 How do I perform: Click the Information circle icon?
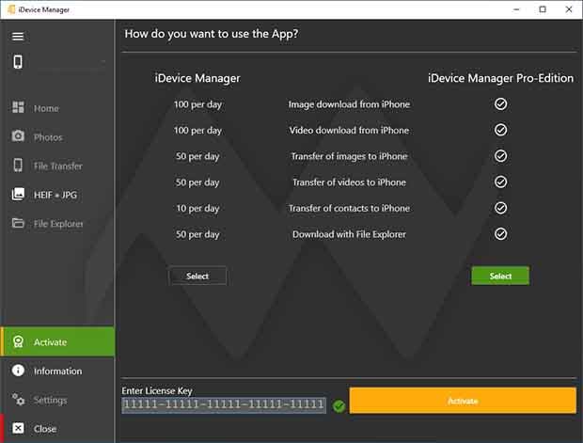coord(18,370)
